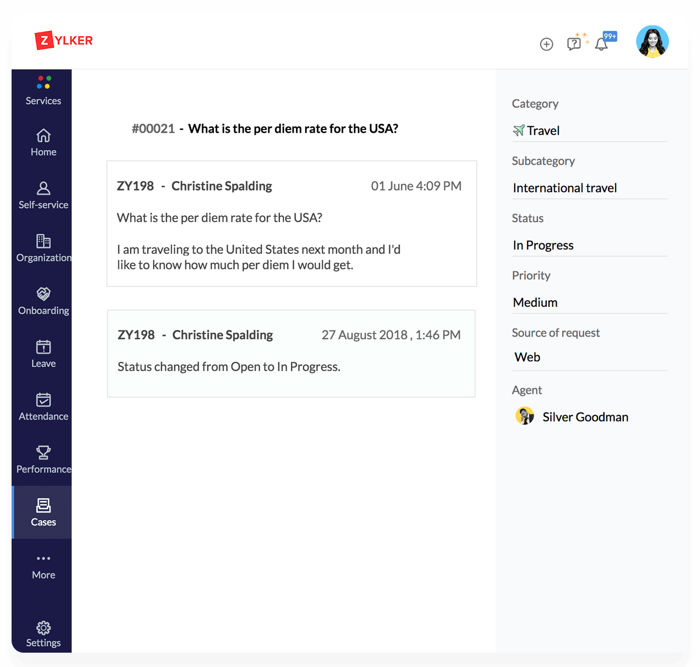Click Christine Spalding in the 01 June message
The height and width of the screenshot is (667, 700).
coord(222,186)
